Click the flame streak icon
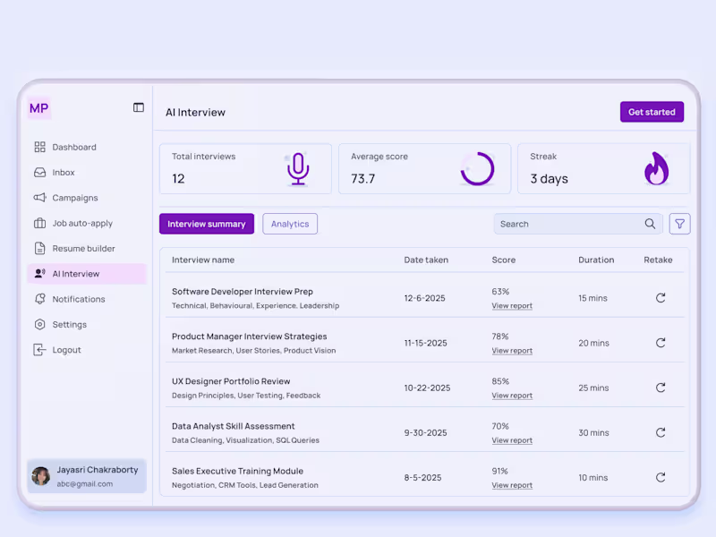The image size is (716, 537). tap(658, 168)
